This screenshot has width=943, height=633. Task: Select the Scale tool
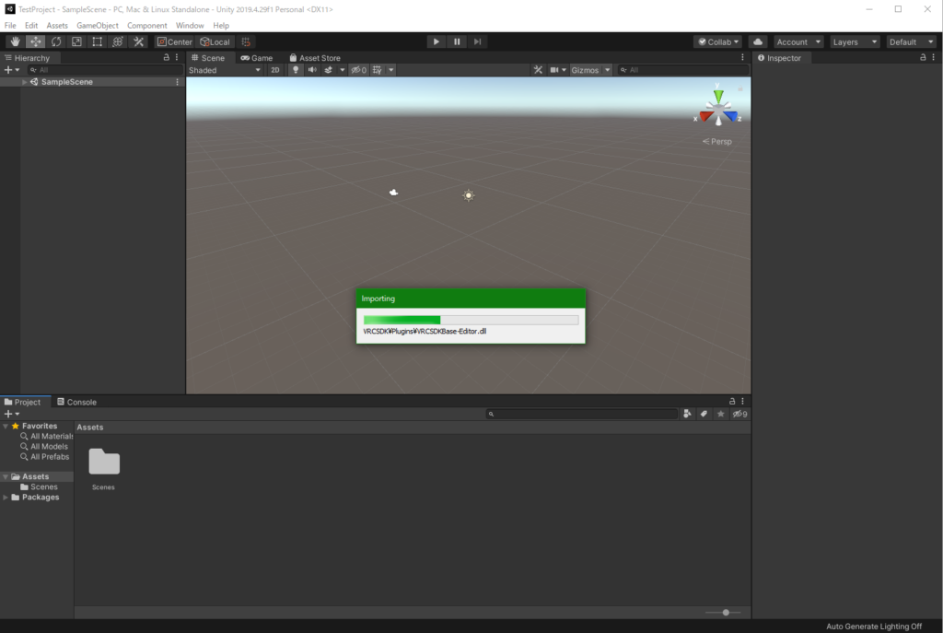(x=76, y=41)
